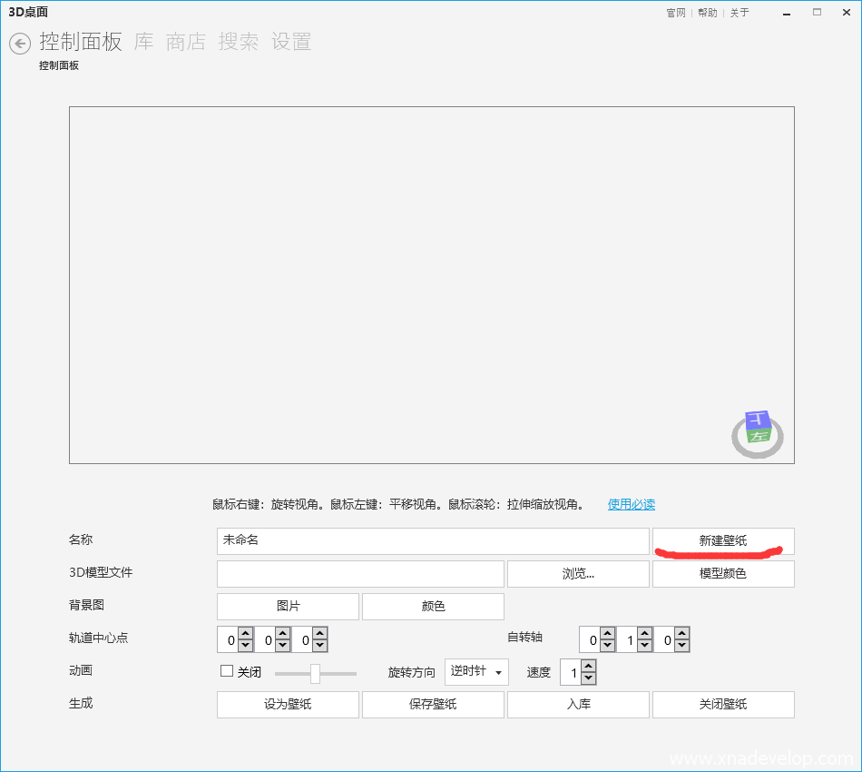This screenshot has height=772, width=862.
Task: Open the 帮助 menu
Action: tap(708, 13)
